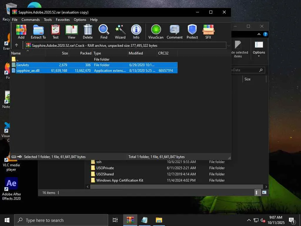Open File Explorer from the taskbar
The image size is (301, 226).
click(x=159, y=220)
